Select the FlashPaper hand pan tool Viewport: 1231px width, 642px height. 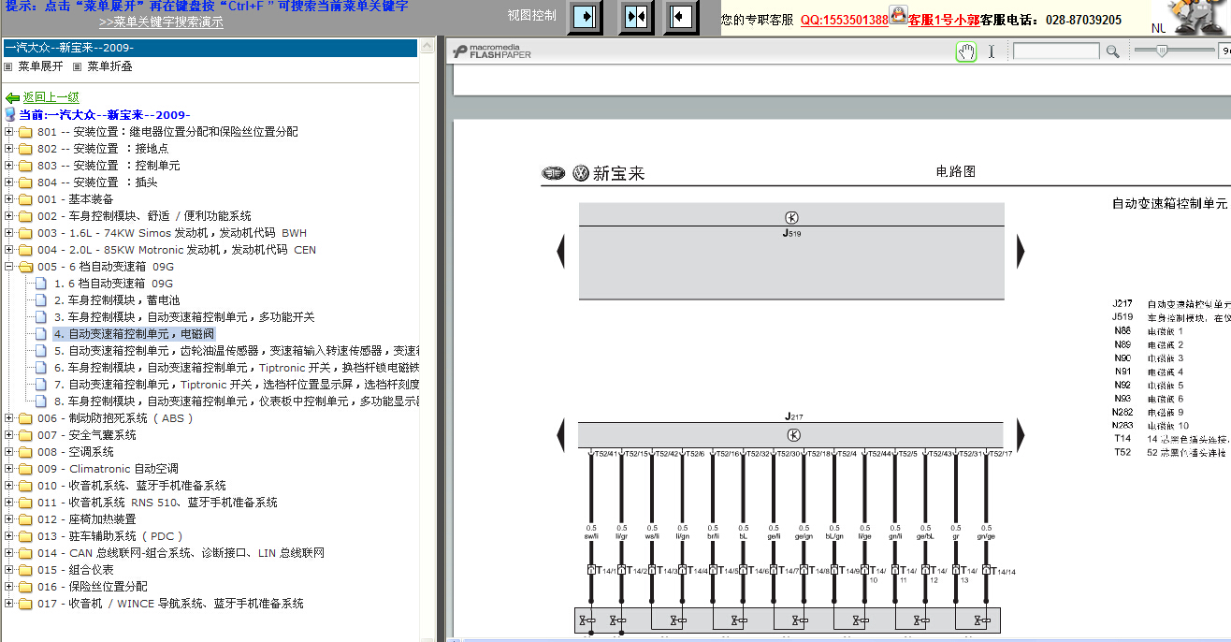(x=966, y=51)
